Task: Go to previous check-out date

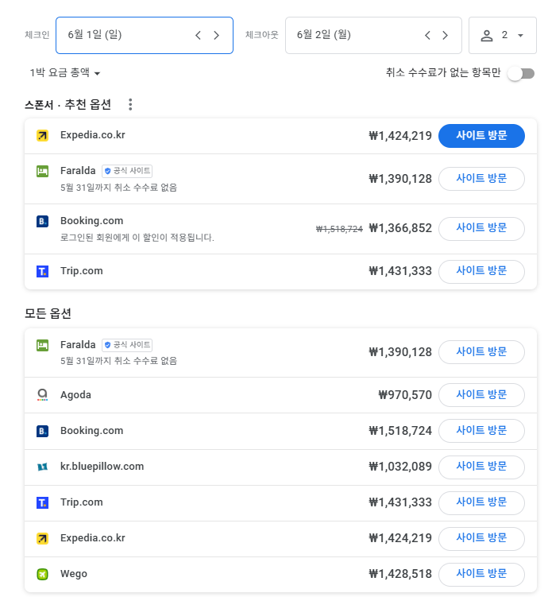Action: [427, 36]
